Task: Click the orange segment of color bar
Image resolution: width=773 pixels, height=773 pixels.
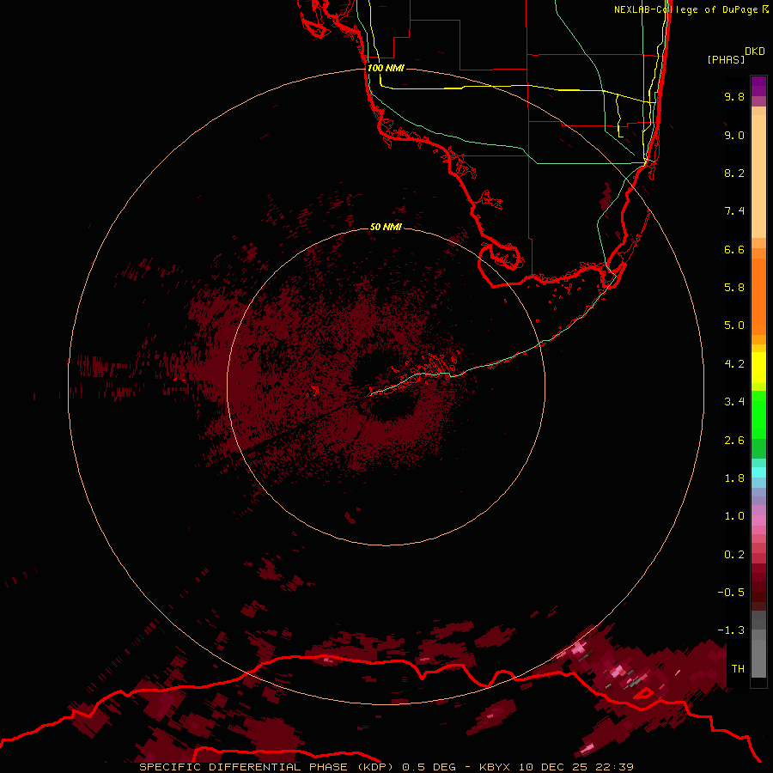Action: 758,295
